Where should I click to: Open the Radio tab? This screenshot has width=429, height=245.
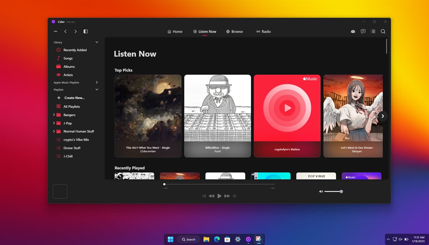(x=263, y=31)
